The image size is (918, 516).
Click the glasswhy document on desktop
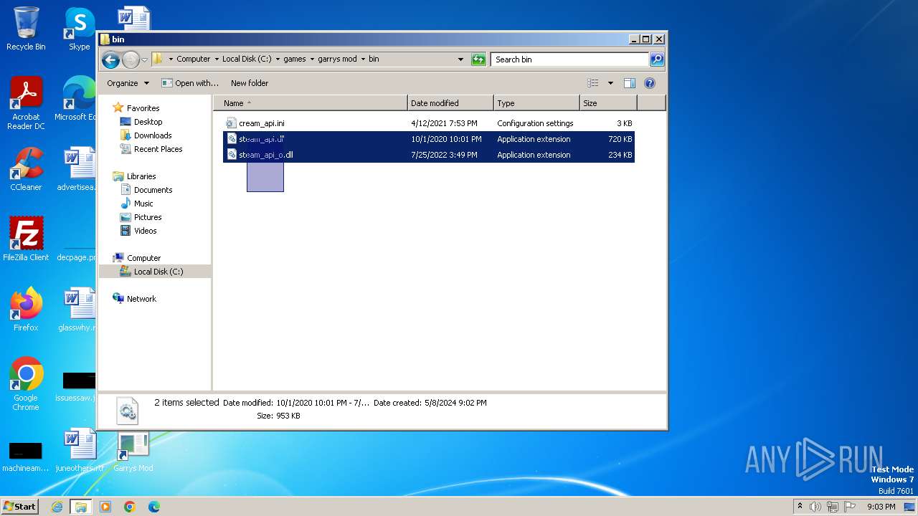click(x=76, y=310)
